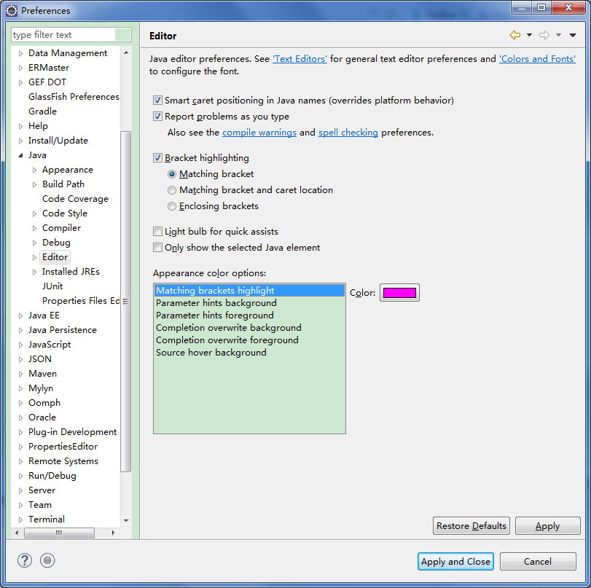Select Mylyn in the preferences tree
Viewport: 591px width, 588px height.
(41, 388)
